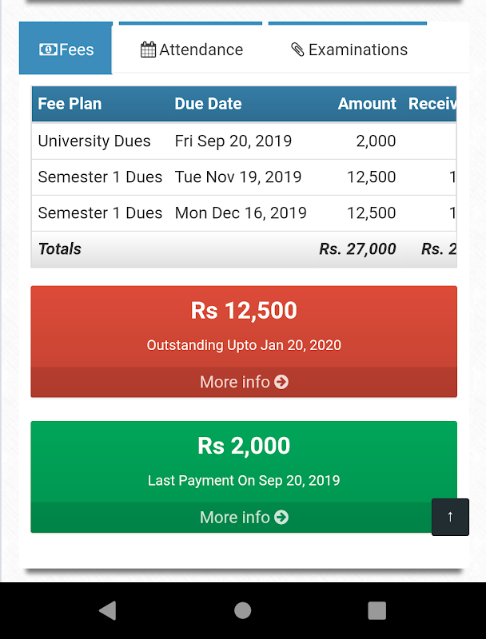486x639 pixels.
Task: Open More info for last payment
Action: click(244, 517)
